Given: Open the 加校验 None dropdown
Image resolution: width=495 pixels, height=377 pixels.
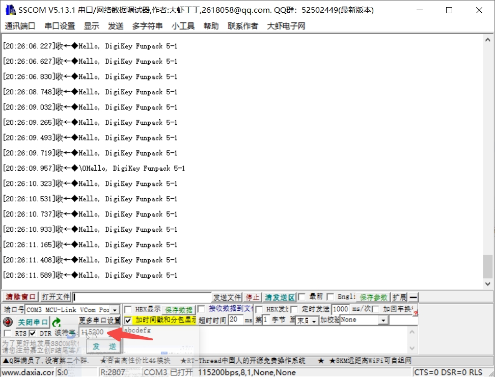Looking at the screenshot, I should pos(383,320).
